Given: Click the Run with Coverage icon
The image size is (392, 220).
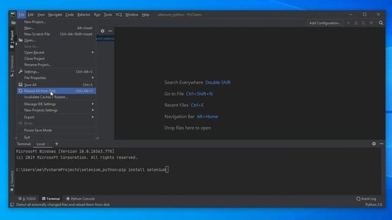Looking at the screenshot, I should tap(363, 23).
